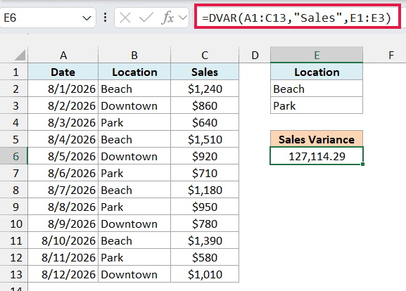Select the date cell 8/1/2026

click(x=63, y=89)
